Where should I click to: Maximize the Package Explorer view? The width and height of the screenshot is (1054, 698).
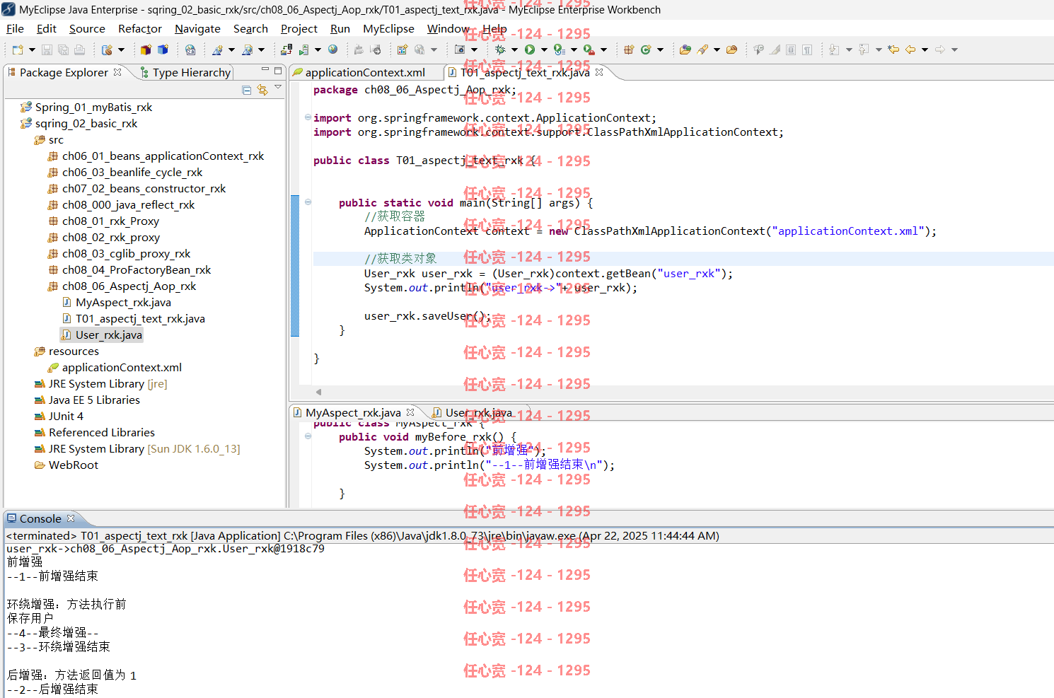pyautogui.click(x=278, y=71)
